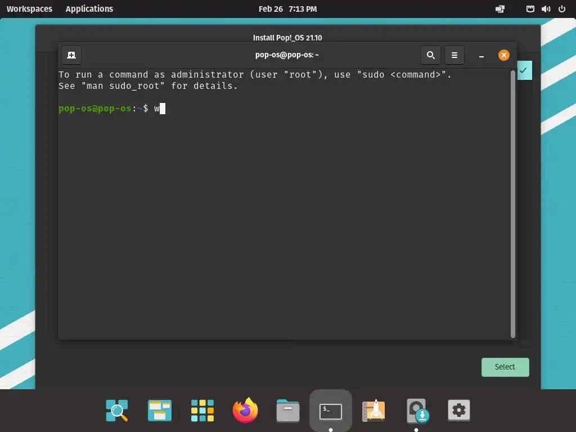Open Pop!_Shop from the dock
The image size is (576, 432).
[x=373, y=410]
